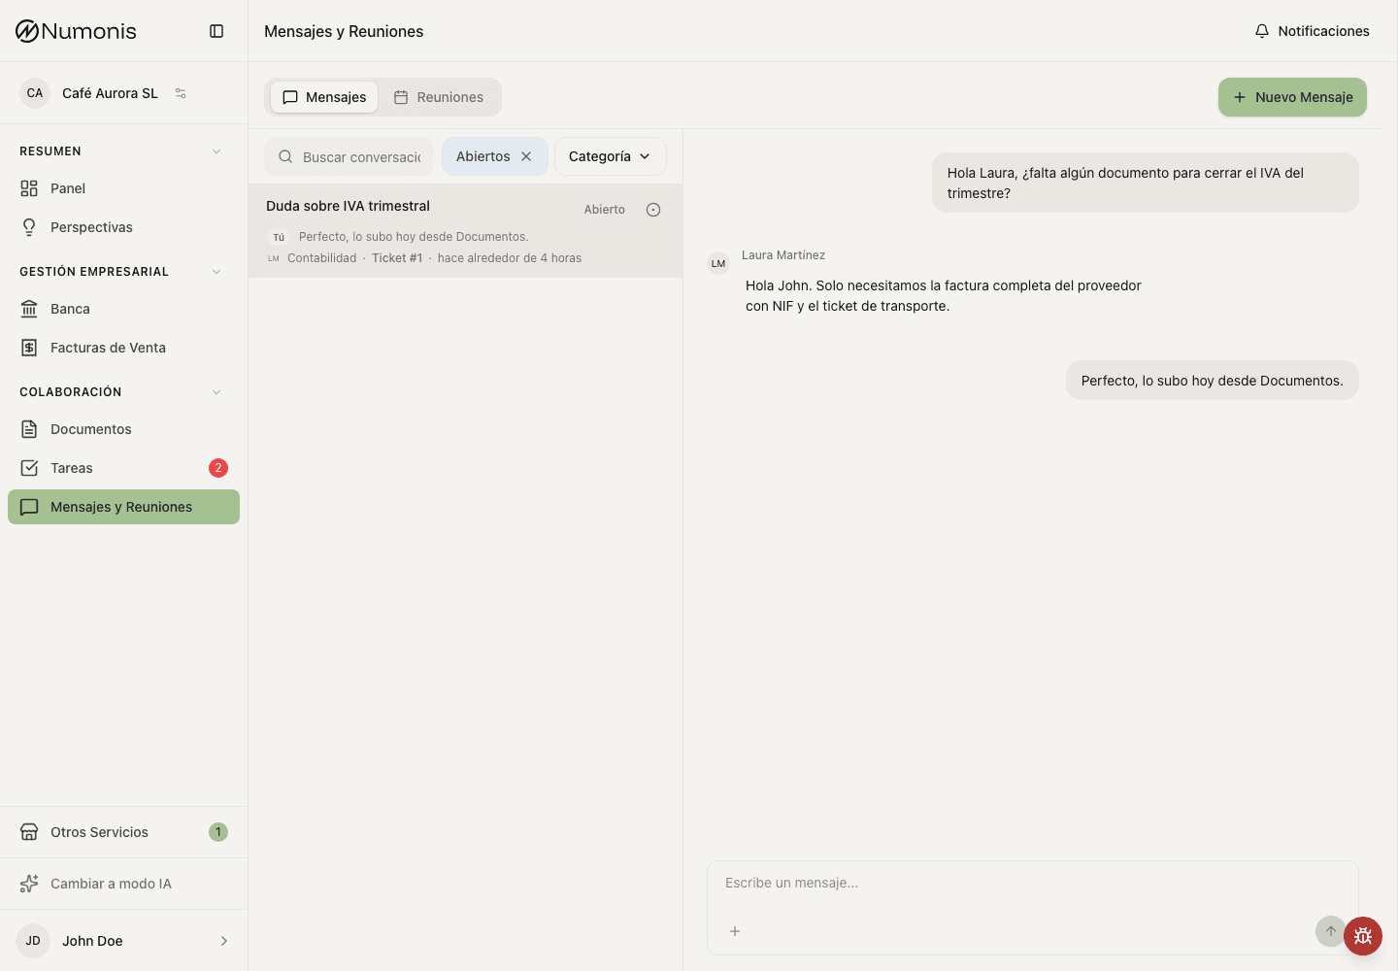Click the Mensajes y Reuniones page title
The width and height of the screenshot is (1398, 971).
point(344,31)
